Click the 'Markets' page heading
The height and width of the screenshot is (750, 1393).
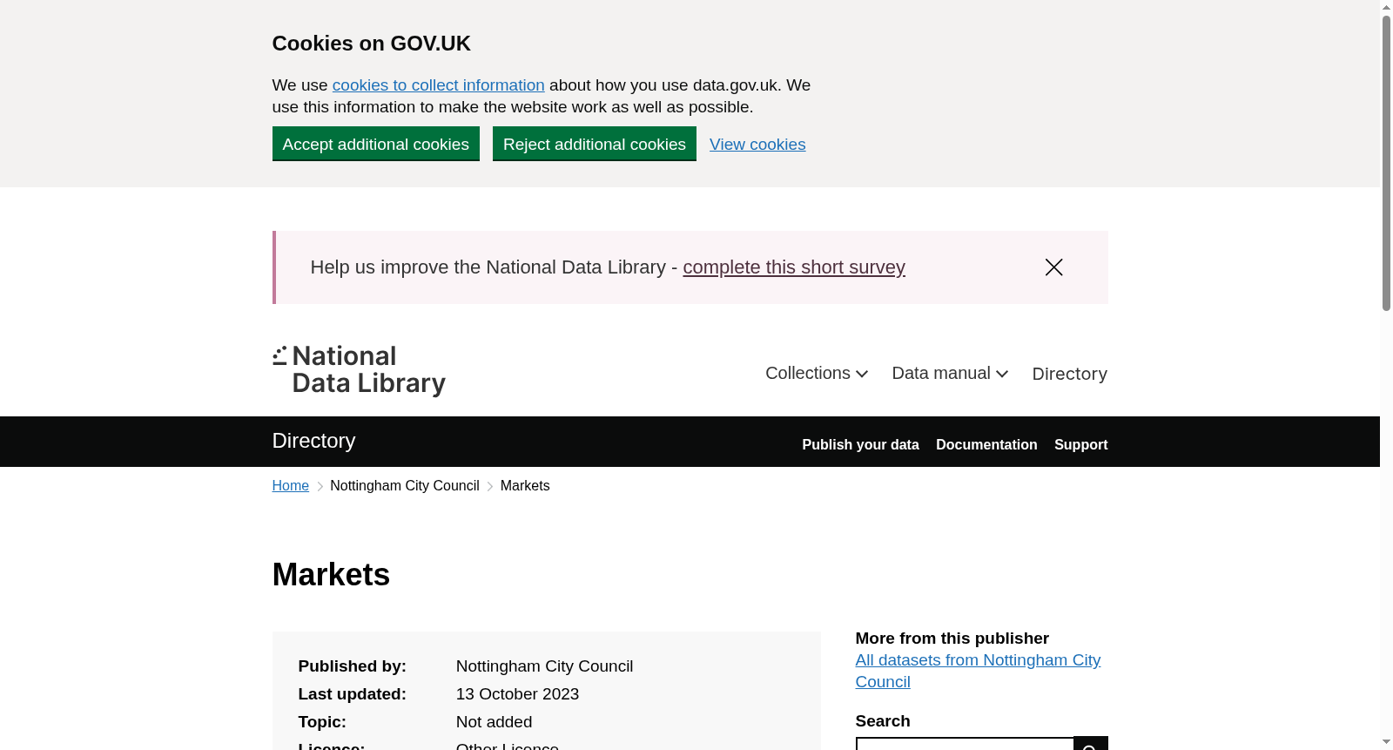332,575
